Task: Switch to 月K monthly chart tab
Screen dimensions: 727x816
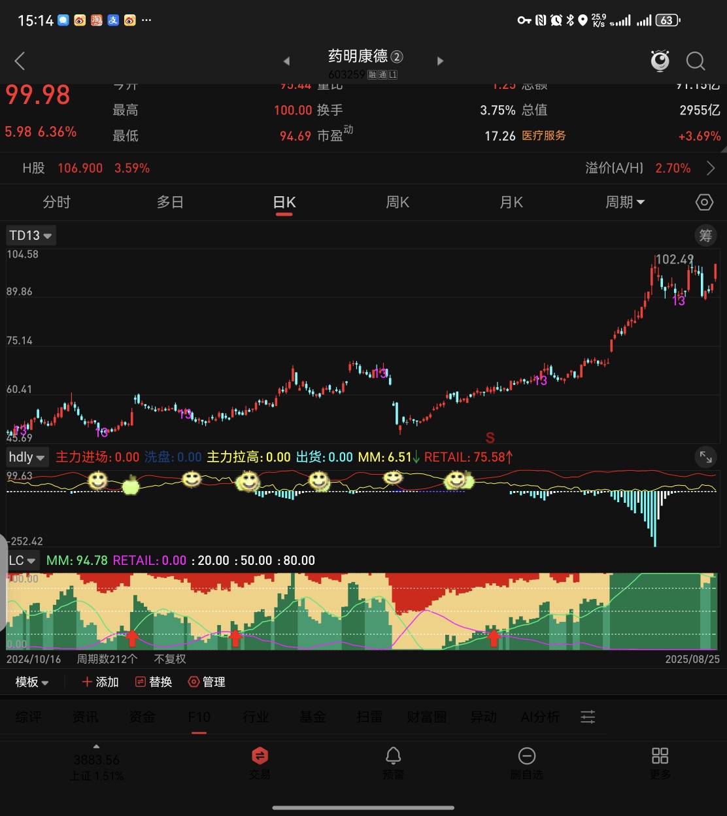Action: click(511, 202)
